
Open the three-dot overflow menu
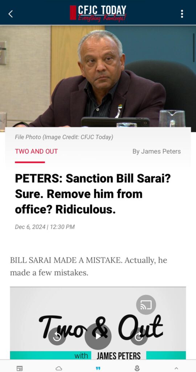coord(182,14)
